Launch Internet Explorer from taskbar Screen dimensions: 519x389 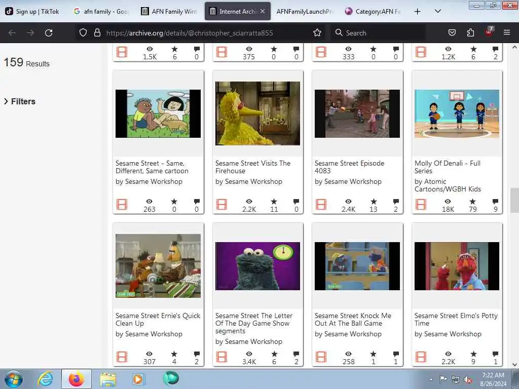(x=45, y=379)
